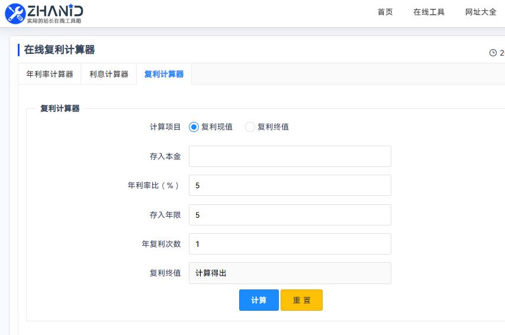This screenshot has height=335, width=505.
Task: Open the 在线工具 nav menu
Action: point(429,12)
